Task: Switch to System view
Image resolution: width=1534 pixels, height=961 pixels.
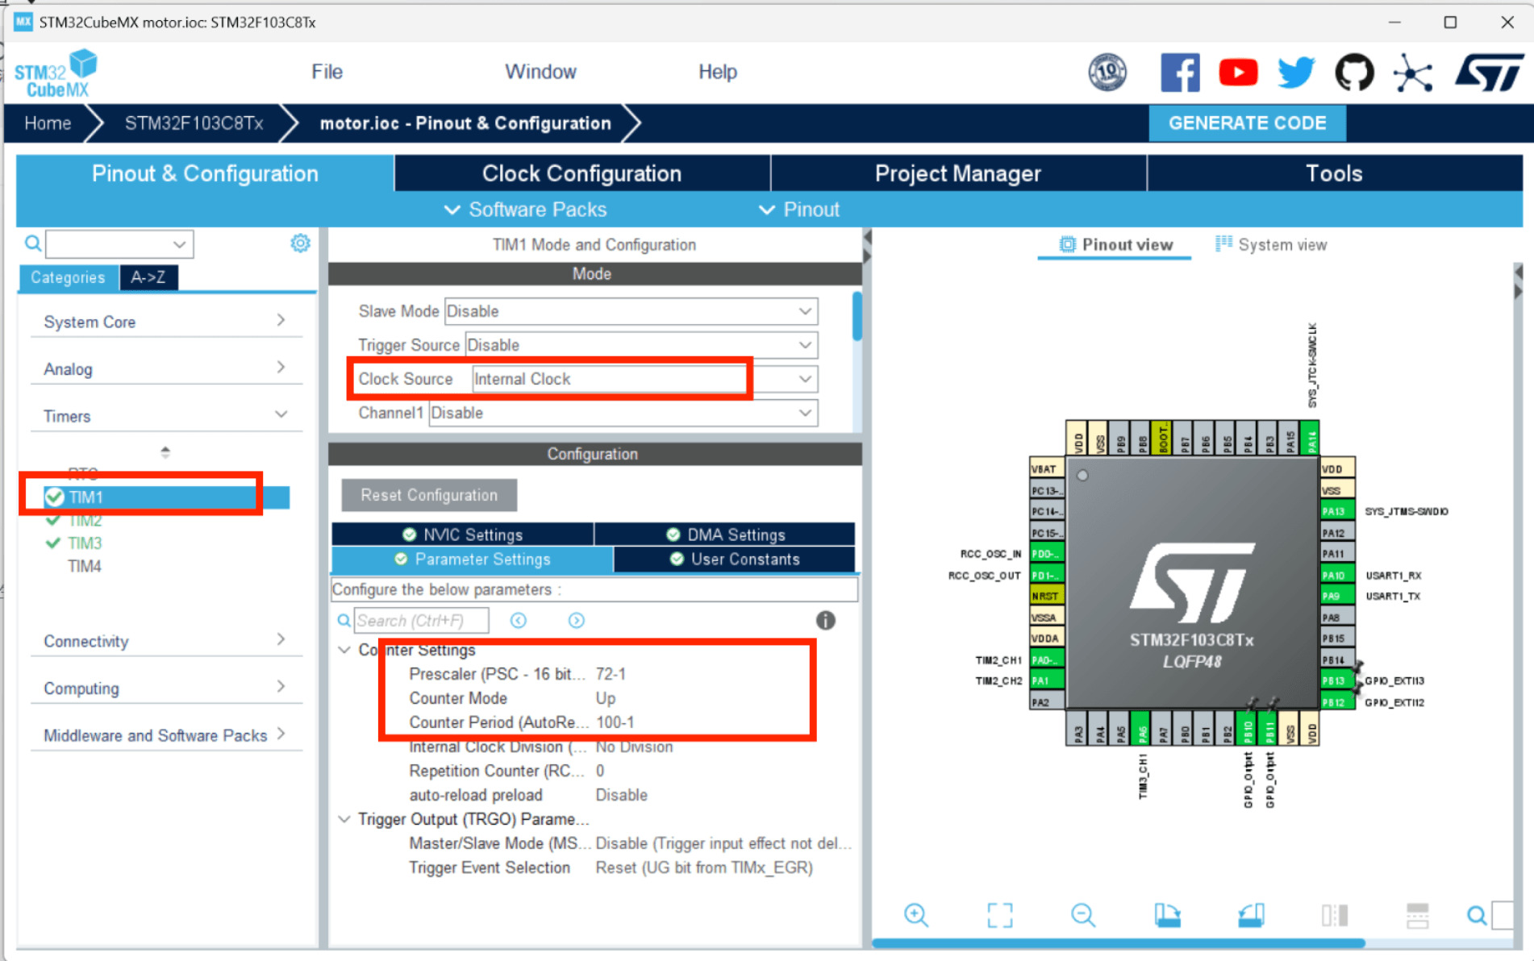Action: (1271, 245)
